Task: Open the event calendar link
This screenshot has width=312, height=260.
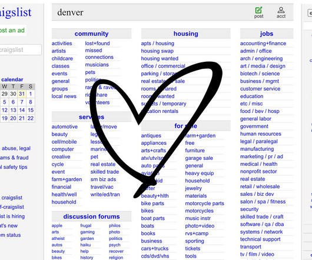Action: (x=12, y=79)
